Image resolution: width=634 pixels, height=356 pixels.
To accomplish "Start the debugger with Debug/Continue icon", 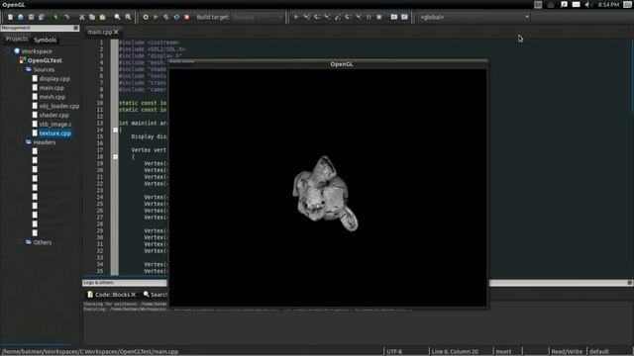I will coord(296,17).
